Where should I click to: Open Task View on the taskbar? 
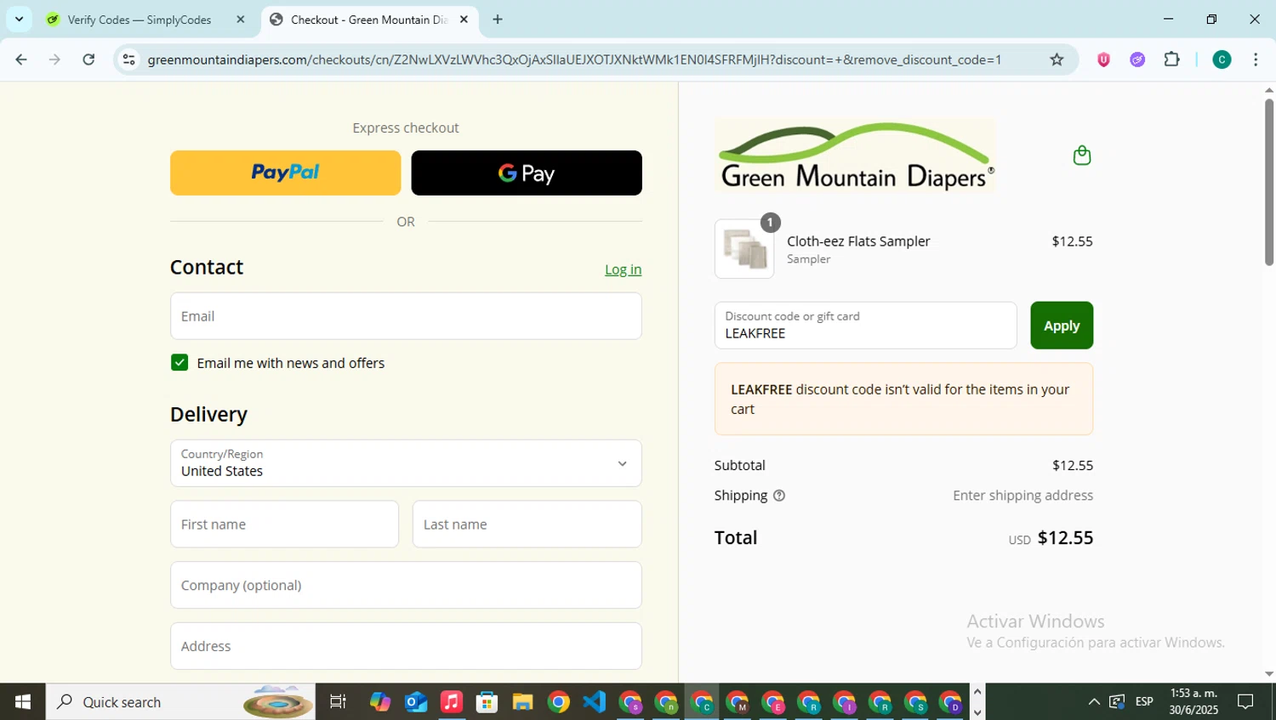pos(338,702)
